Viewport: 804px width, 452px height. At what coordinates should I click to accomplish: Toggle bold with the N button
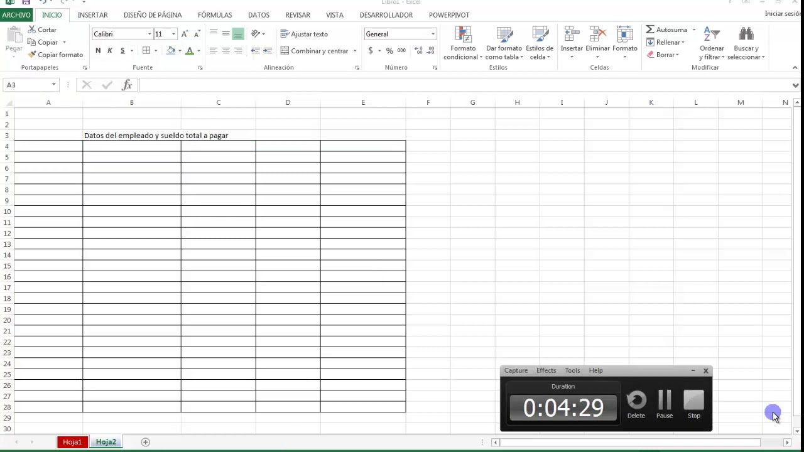(x=98, y=50)
